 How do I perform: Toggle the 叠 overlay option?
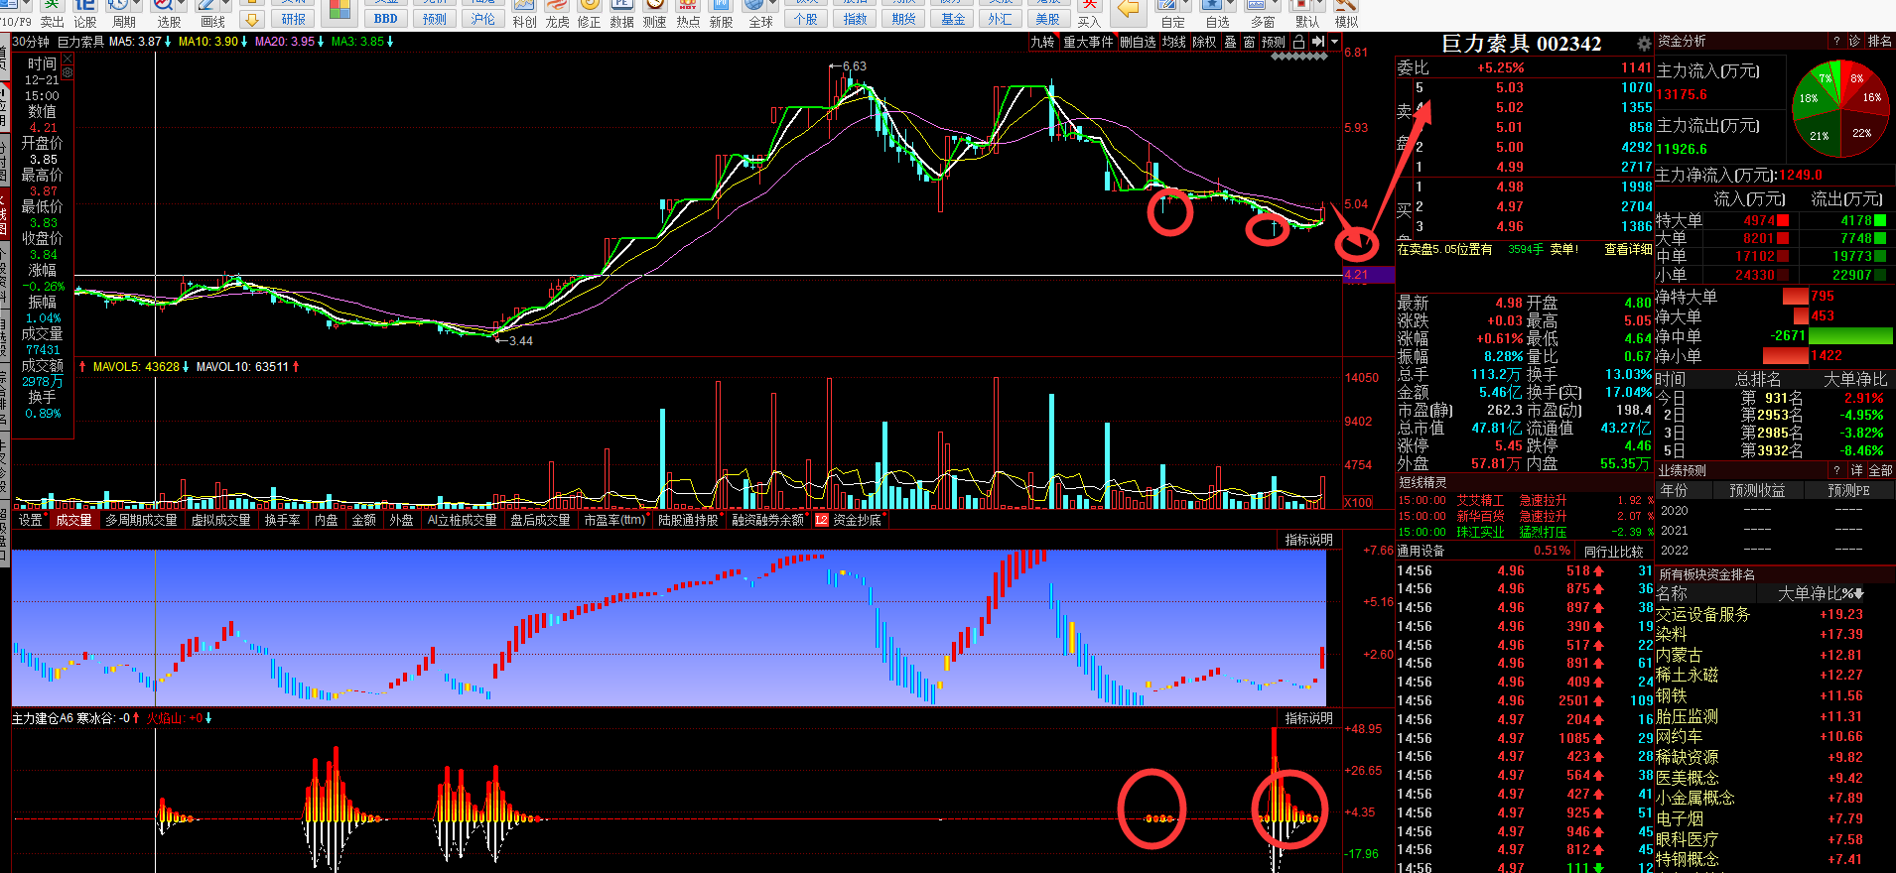tap(1230, 42)
